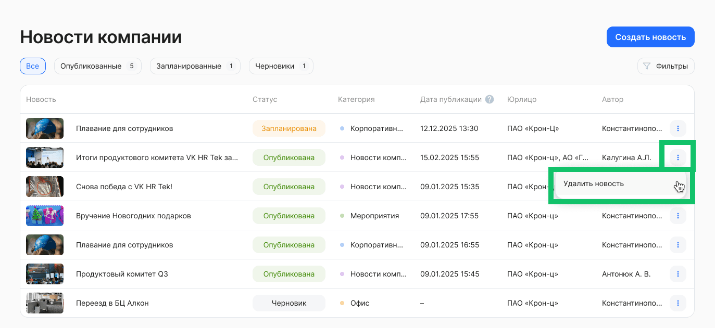Toggle the "Запланированные" filter chip
This screenshot has width=715, height=328.
click(195, 66)
